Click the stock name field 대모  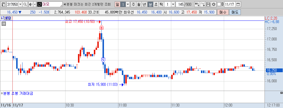pos(50,4)
